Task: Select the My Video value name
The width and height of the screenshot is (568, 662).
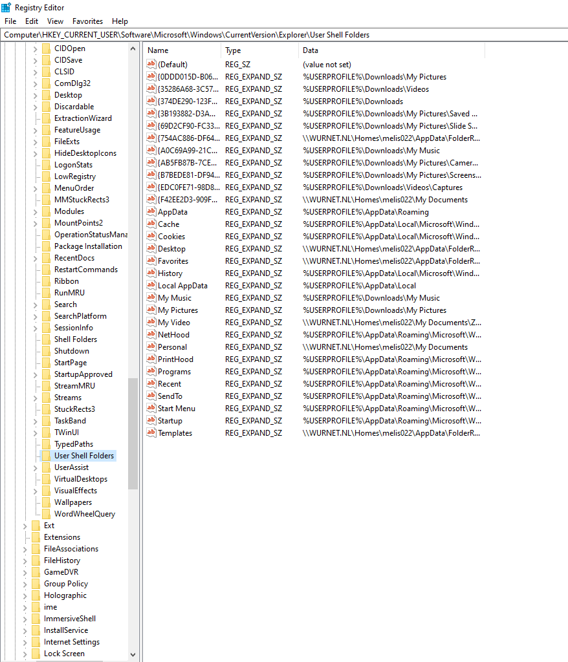Action: pos(173,322)
